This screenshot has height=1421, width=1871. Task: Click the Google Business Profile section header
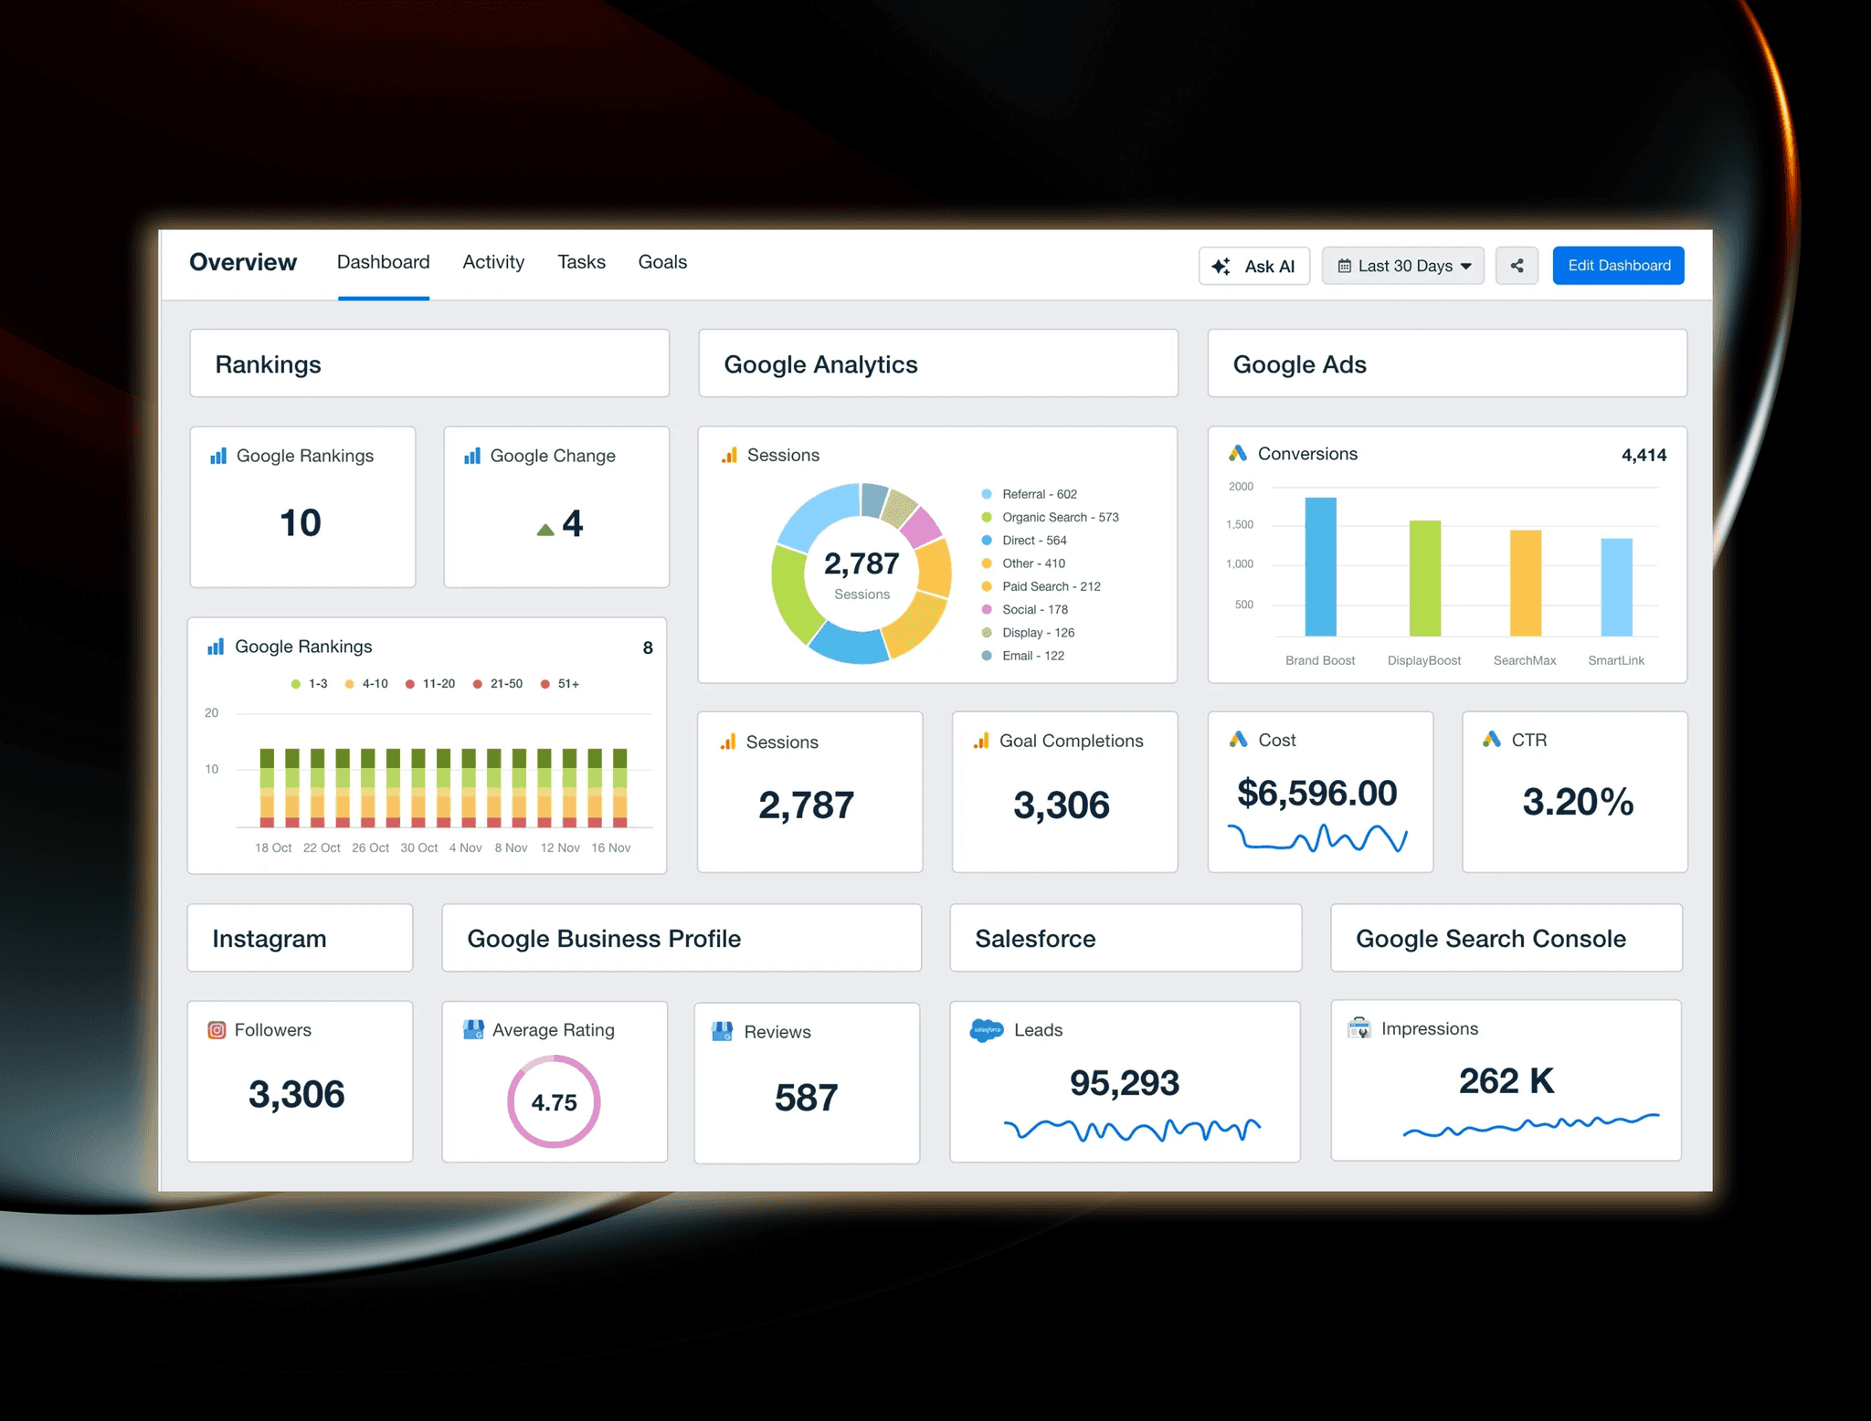tap(682, 938)
